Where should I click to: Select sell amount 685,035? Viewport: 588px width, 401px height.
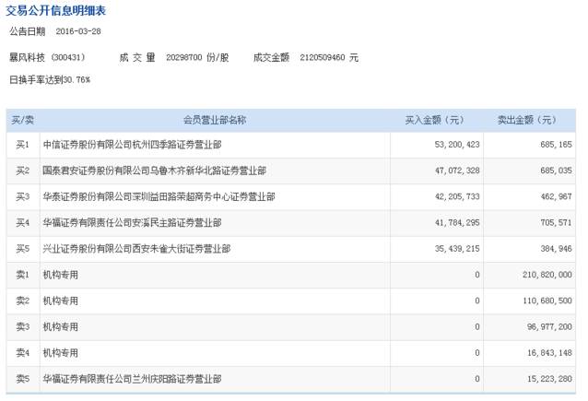click(556, 171)
